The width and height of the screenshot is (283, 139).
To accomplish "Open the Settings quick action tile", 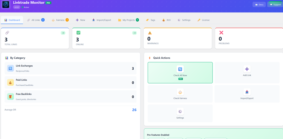I will tap(180, 113).
